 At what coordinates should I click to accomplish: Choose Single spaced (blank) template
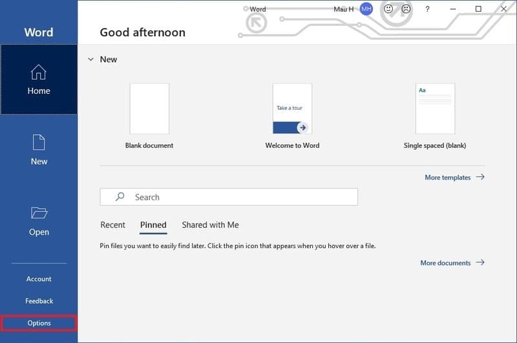tap(435, 109)
